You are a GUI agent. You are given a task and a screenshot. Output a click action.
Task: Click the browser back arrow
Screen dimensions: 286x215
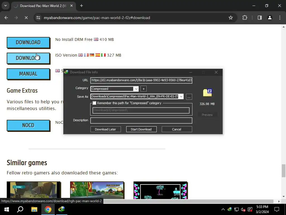point(6,18)
